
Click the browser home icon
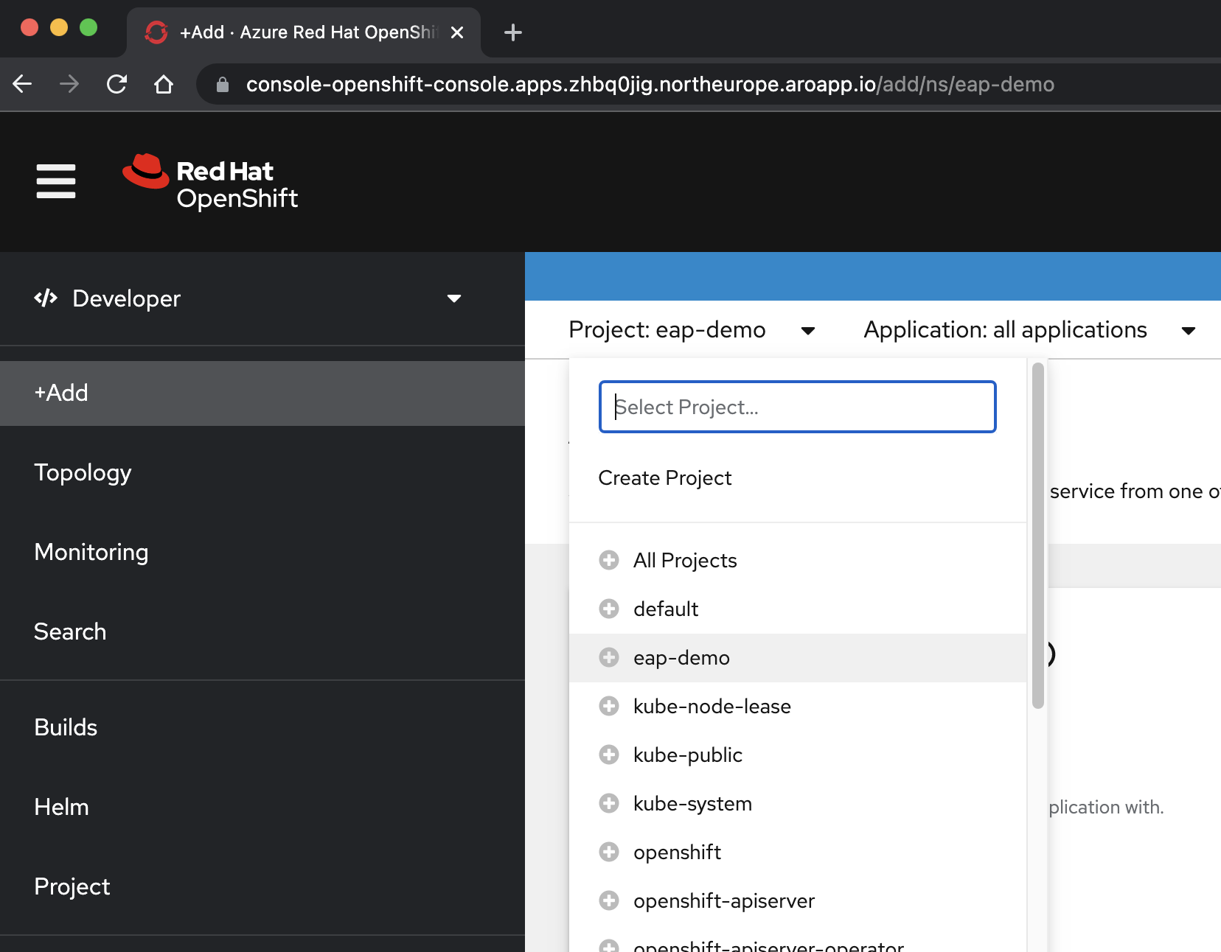click(164, 84)
